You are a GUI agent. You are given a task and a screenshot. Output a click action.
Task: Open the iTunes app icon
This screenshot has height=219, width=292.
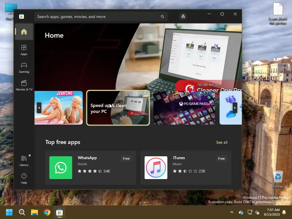click(x=156, y=168)
